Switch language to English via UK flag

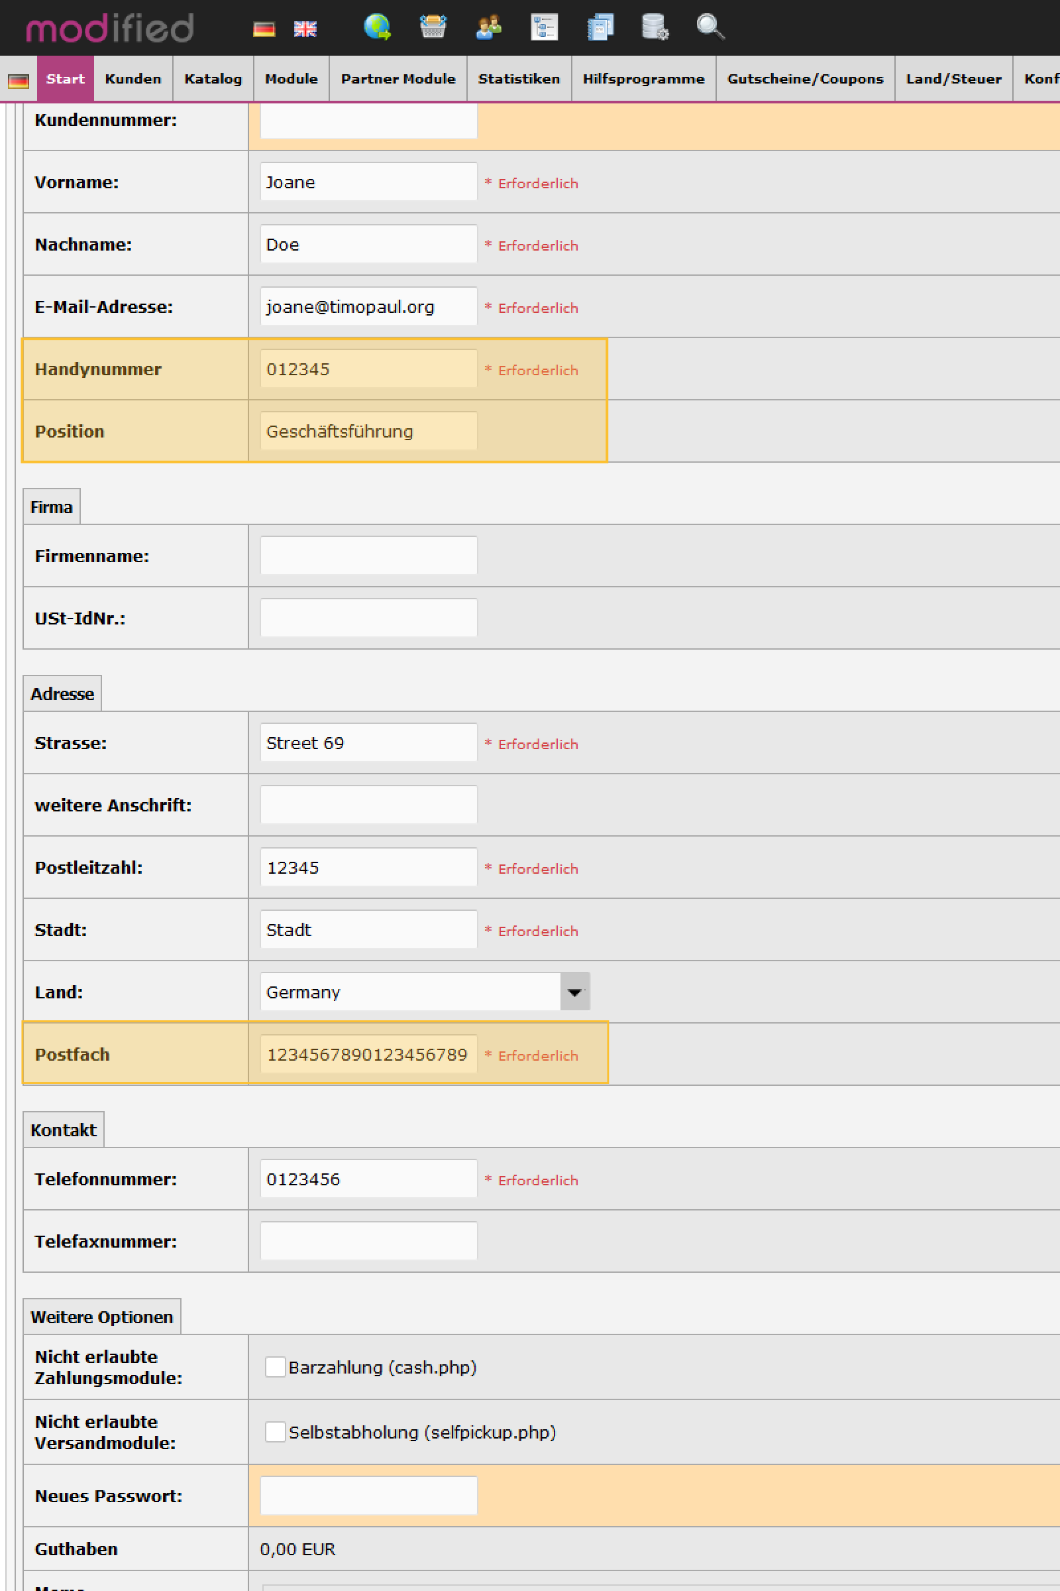[305, 29]
